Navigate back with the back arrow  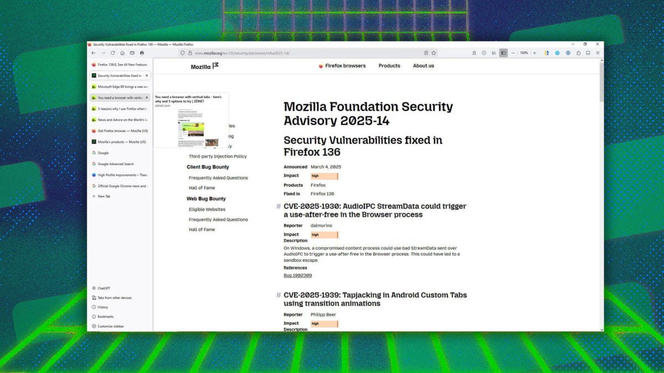click(x=93, y=53)
